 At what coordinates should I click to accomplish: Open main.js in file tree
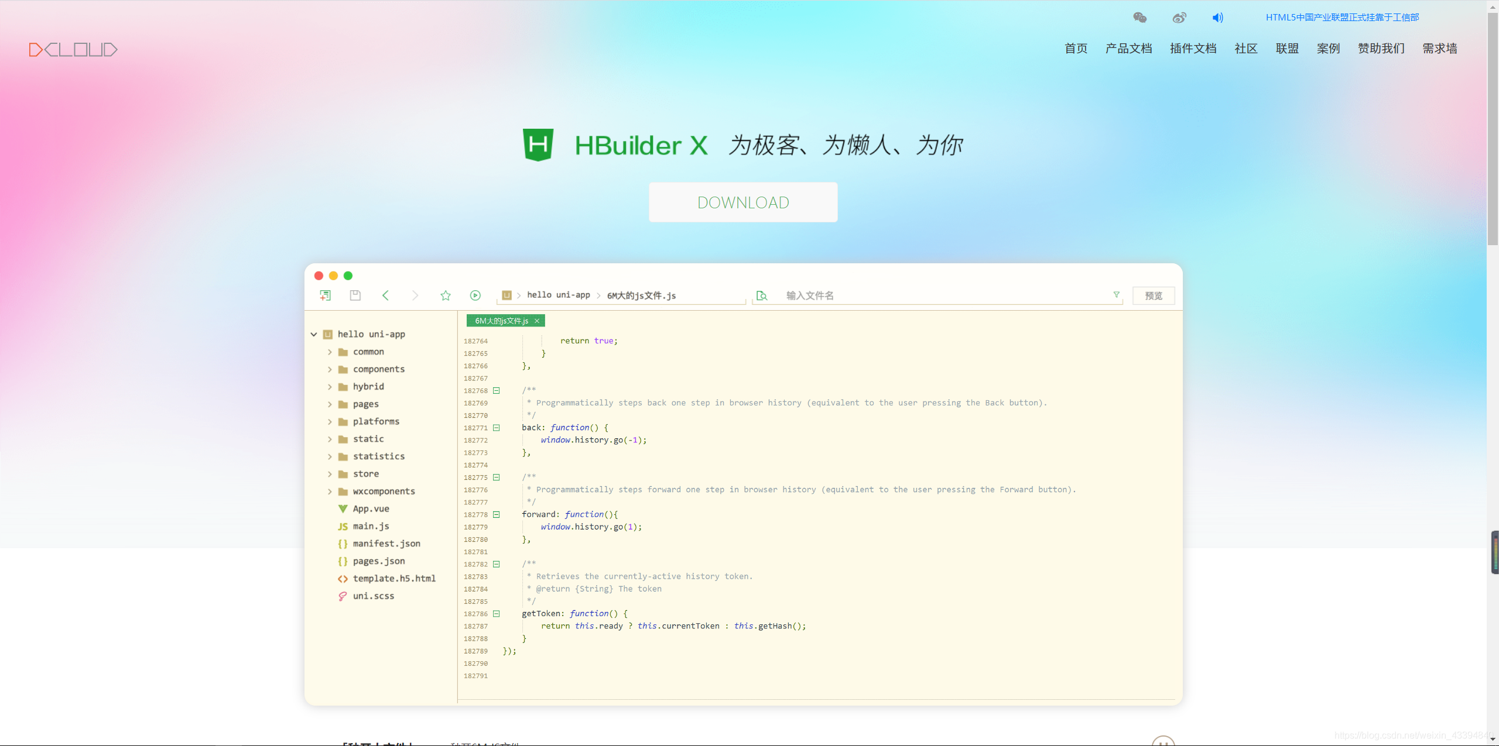pos(371,526)
